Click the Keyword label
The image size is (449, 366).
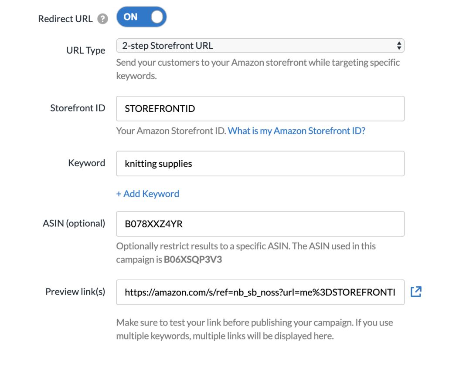click(87, 163)
